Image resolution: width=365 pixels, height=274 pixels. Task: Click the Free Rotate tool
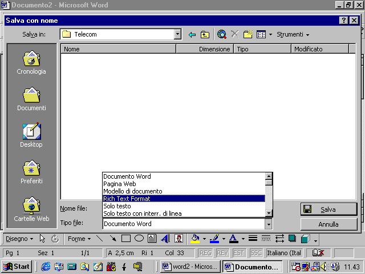point(55,239)
